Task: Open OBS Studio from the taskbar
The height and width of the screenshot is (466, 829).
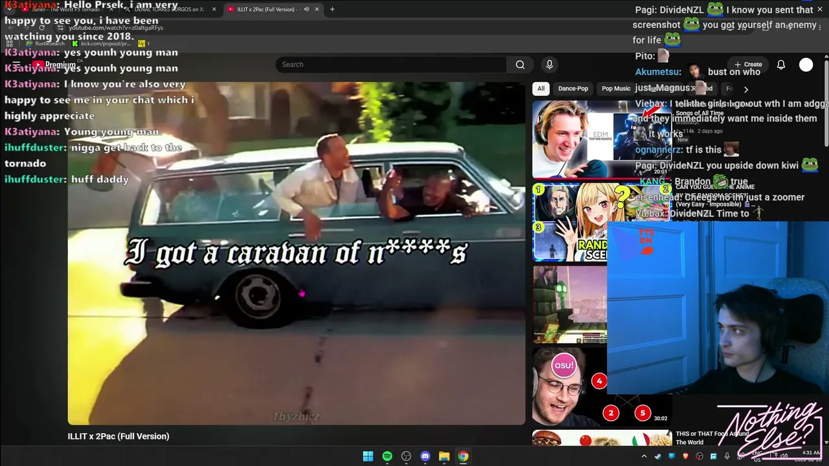Action: tap(406, 456)
